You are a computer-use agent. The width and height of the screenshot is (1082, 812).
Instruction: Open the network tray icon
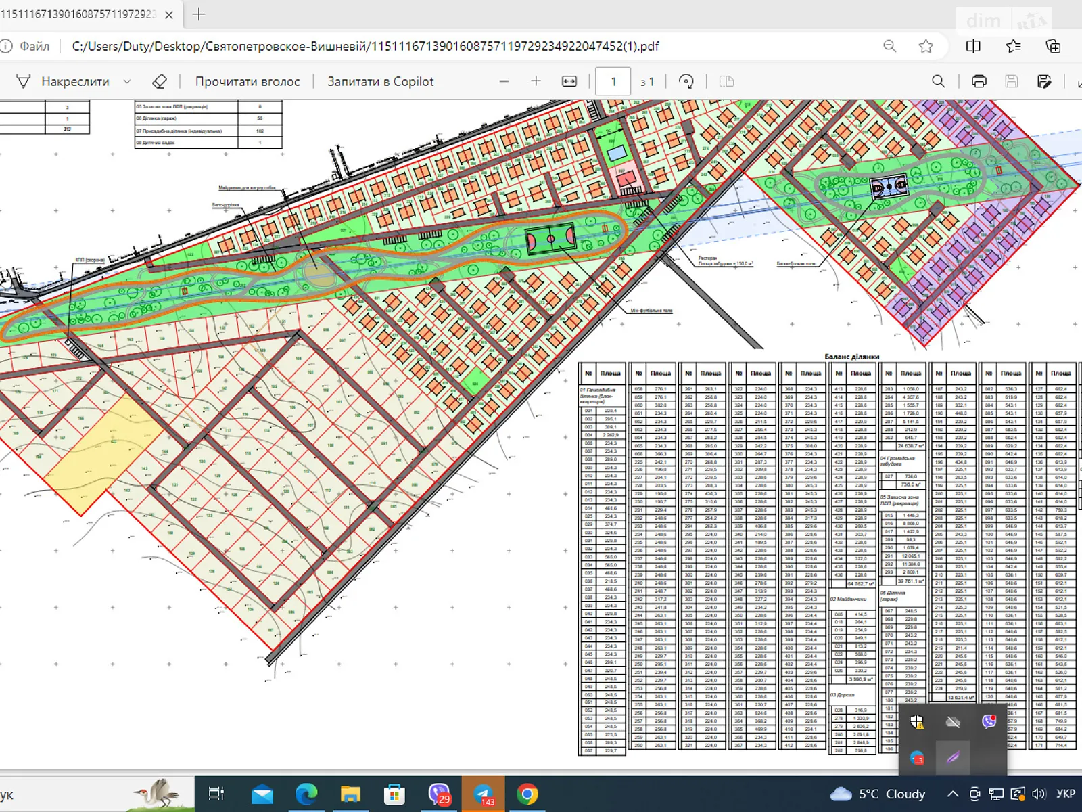996,794
